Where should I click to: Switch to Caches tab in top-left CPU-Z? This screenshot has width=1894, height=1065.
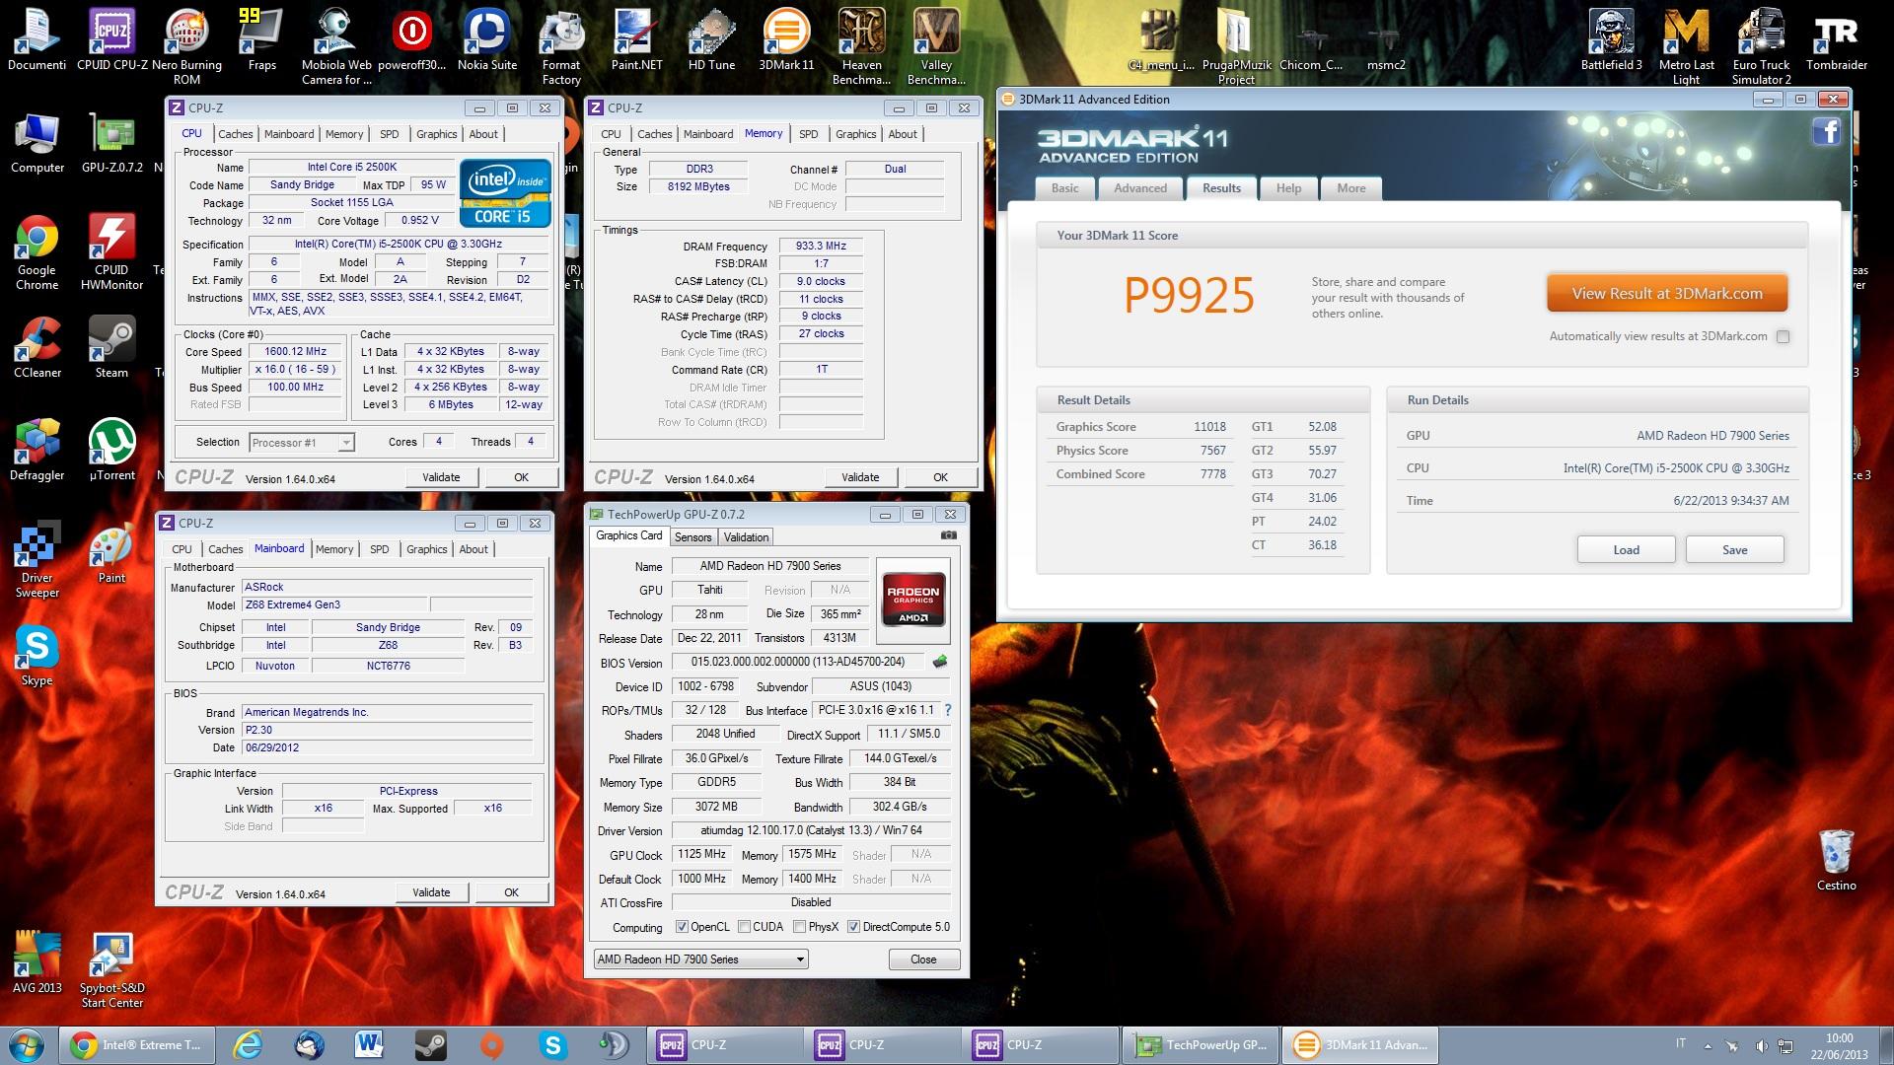[x=235, y=134]
